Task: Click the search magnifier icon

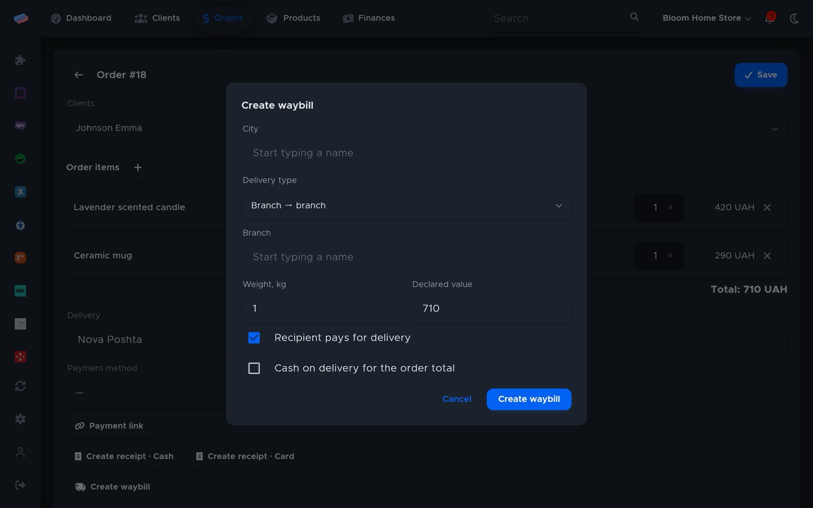Action: click(634, 17)
